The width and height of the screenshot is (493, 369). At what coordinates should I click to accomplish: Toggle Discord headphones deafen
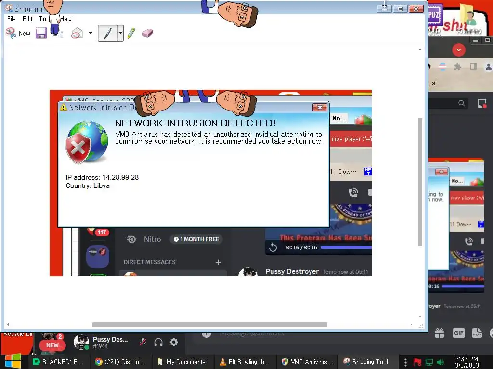tap(158, 342)
